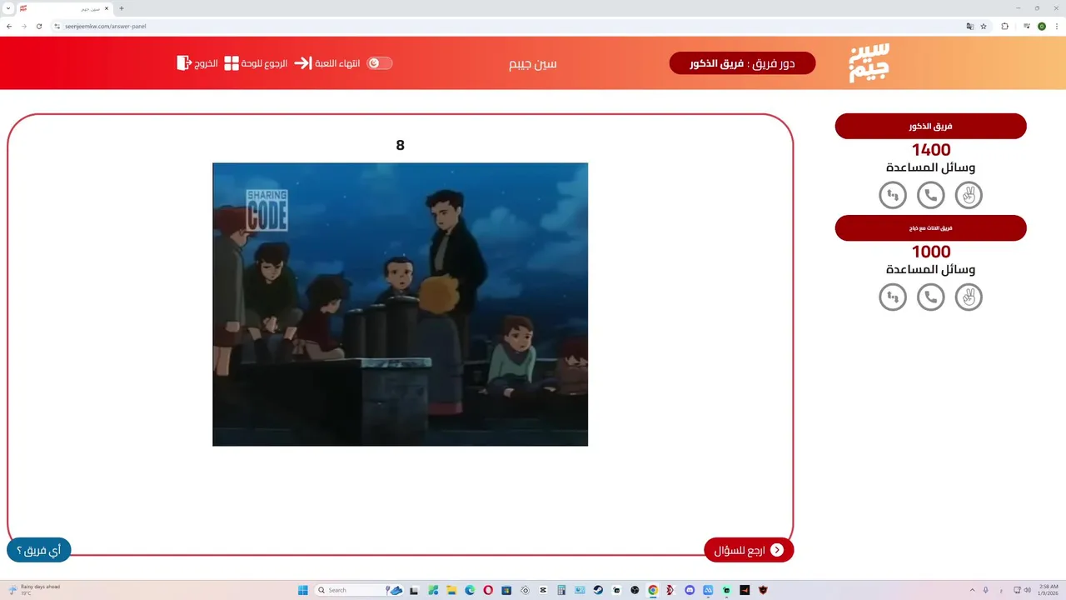The height and width of the screenshot is (600, 1066).
Task: Open Discord from the taskbar
Action: (690, 590)
